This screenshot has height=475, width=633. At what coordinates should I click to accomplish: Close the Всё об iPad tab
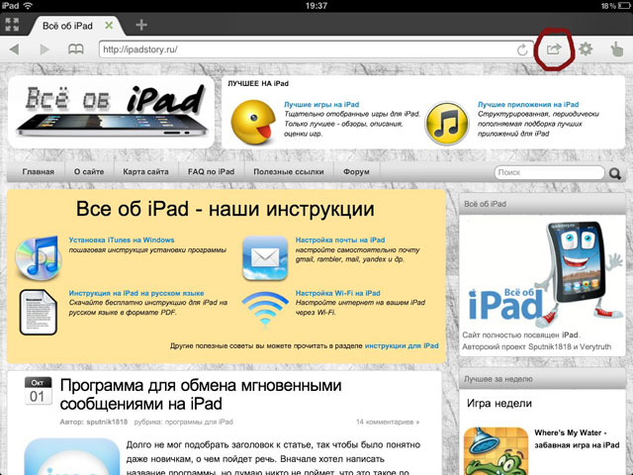point(109,26)
